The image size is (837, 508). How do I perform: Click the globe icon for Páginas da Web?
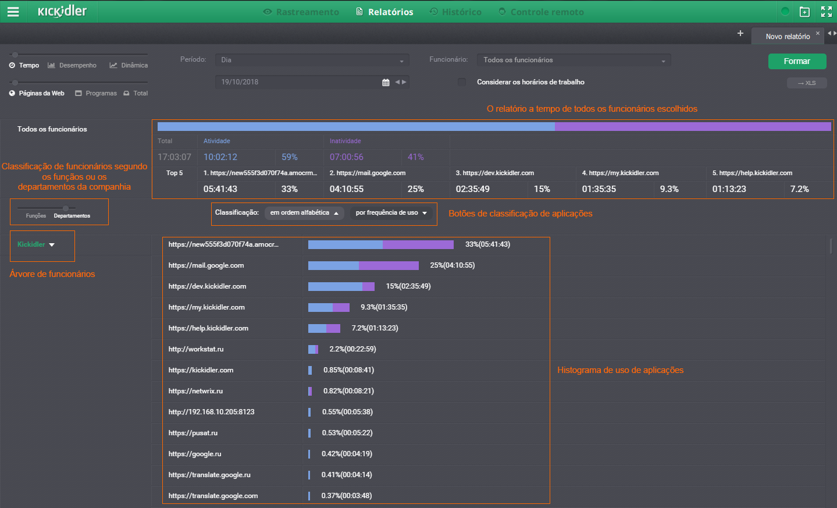pyautogui.click(x=12, y=93)
